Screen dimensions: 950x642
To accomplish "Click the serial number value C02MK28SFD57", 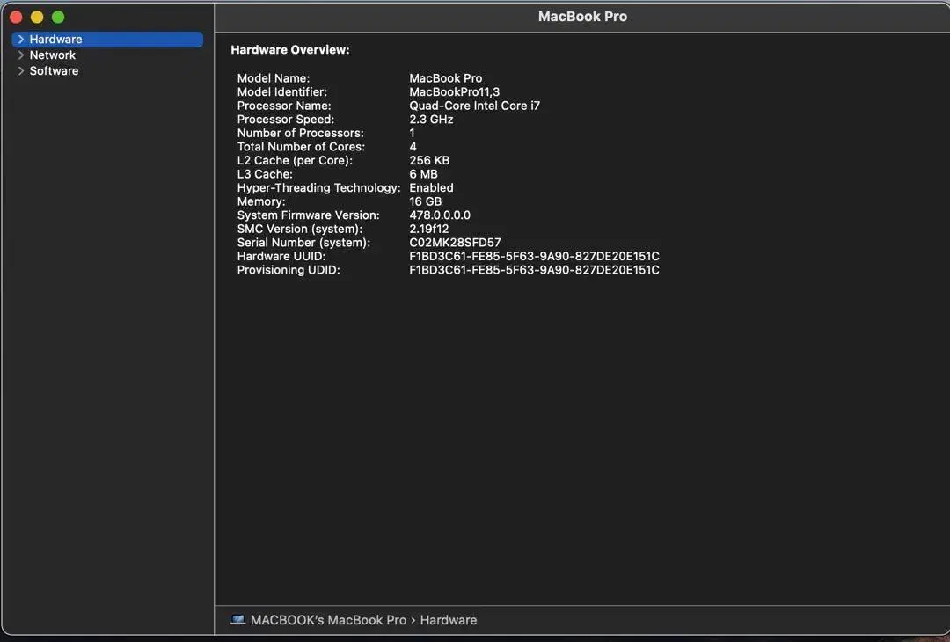I will (455, 243).
